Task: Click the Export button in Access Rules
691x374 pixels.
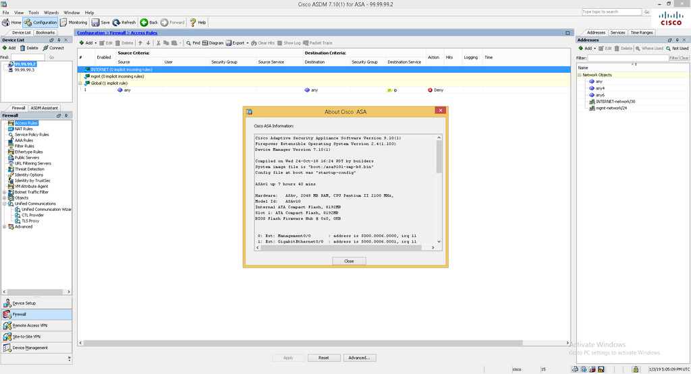Action: [x=236, y=43]
